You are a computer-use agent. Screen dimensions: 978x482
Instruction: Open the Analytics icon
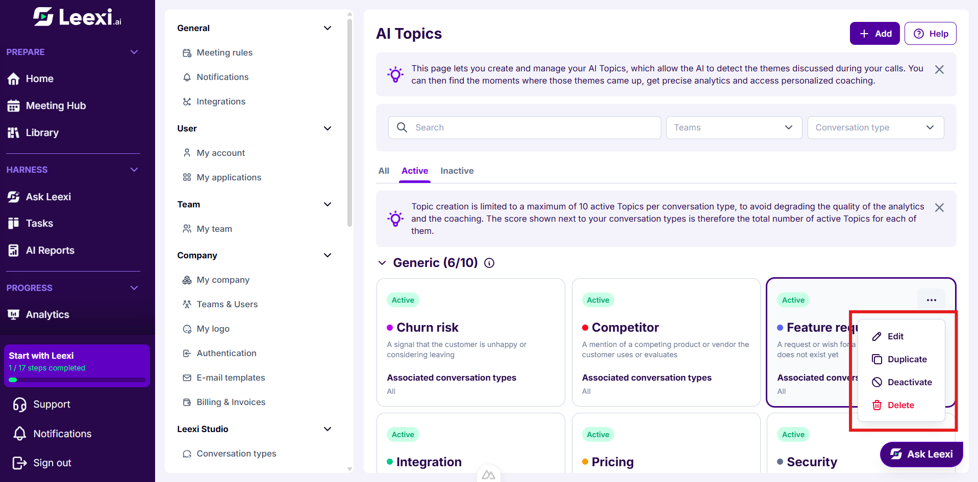[13, 314]
